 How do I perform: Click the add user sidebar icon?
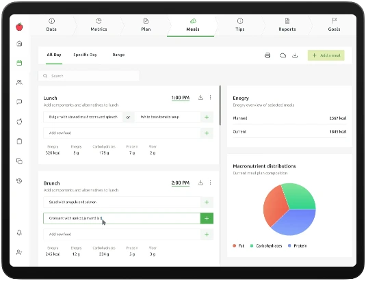pyautogui.click(x=19, y=252)
